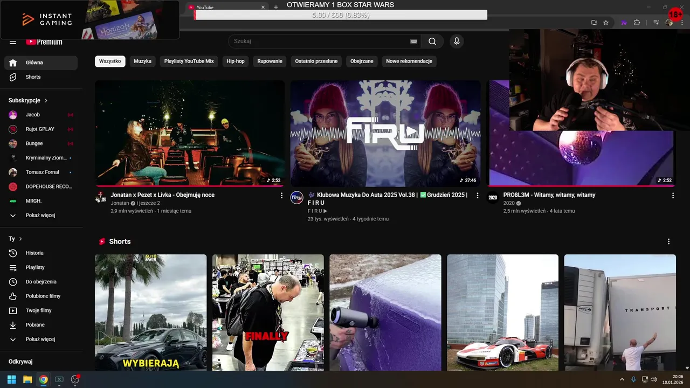Image resolution: width=690 pixels, height=388 pixels.
Task: Open more options for Klubowa Muzyka video
Action: point(477,196)
